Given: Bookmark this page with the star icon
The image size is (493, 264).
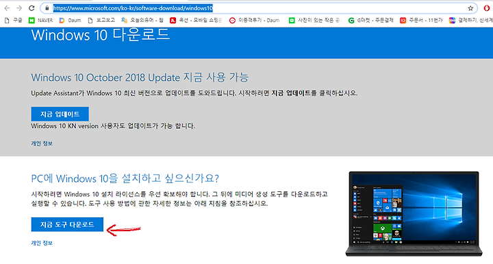Looking at the screenshot, I should [470, 8].
